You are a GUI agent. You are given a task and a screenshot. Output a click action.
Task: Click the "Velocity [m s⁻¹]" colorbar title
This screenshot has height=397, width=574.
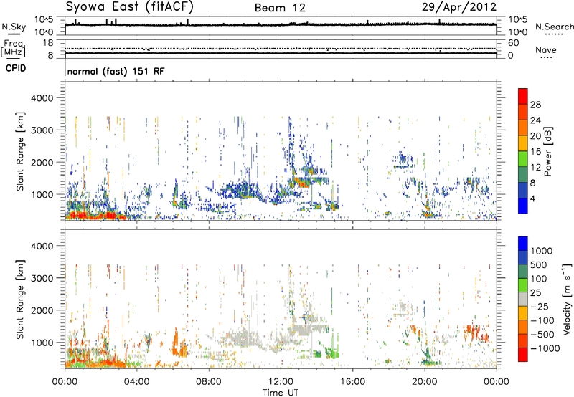[567, 299]
